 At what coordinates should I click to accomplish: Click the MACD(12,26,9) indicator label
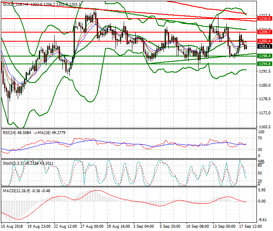click(x=17, y=191)
